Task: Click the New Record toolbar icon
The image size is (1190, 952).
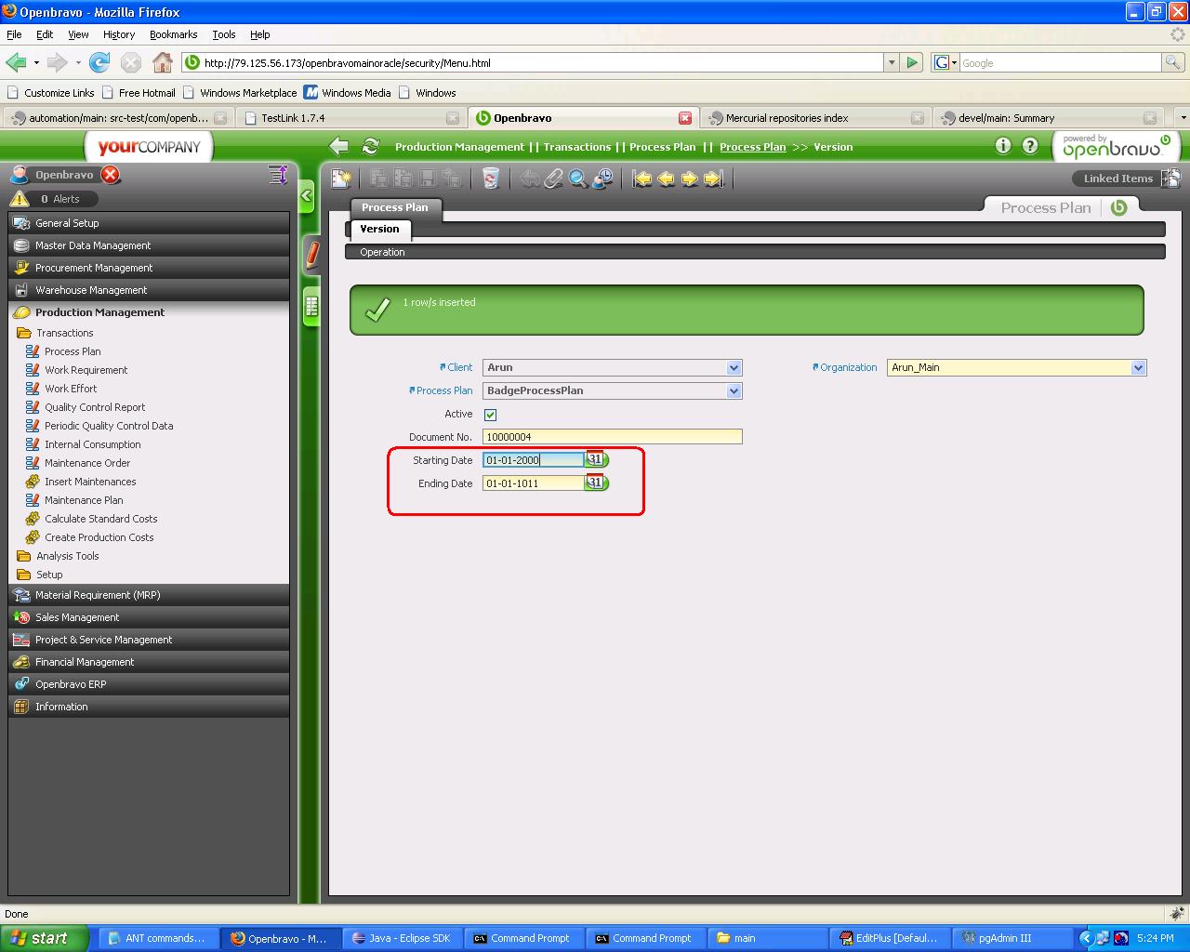Action: point(342,178)
